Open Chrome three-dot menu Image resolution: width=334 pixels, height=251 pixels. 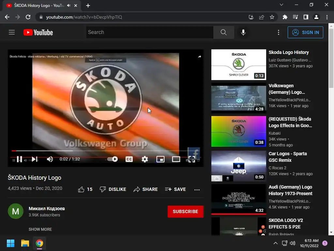pos(327,17)
